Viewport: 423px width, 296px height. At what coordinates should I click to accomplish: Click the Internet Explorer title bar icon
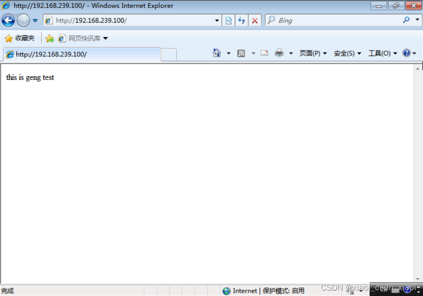pos(6,5)
